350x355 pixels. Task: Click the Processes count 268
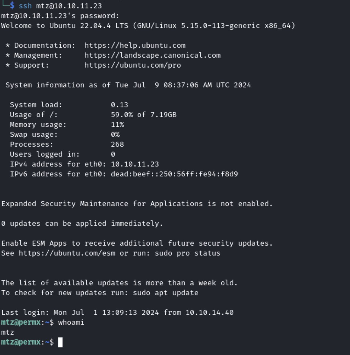point(117,144)
